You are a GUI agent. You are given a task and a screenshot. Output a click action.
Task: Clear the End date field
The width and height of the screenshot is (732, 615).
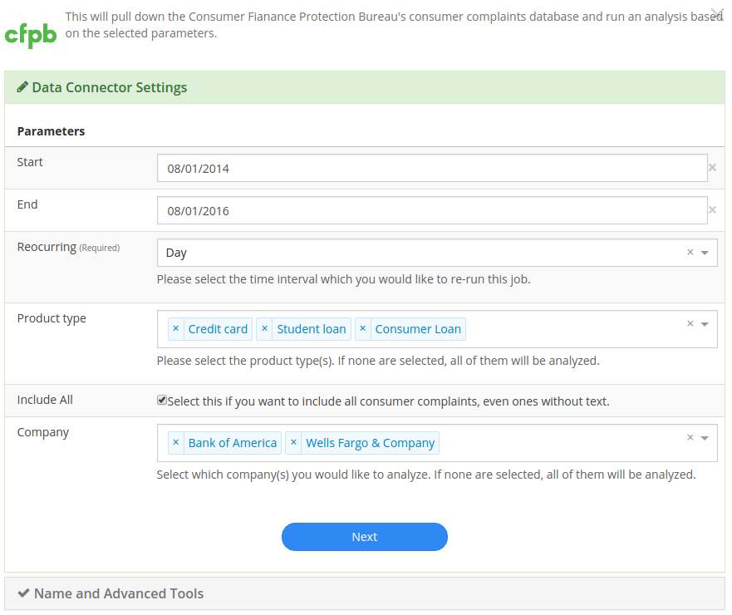(712, 210)
